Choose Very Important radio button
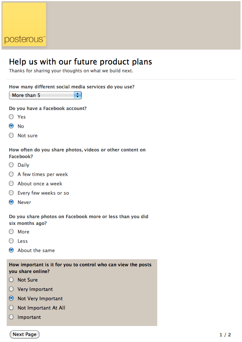This screenshot has height=342, width=242. 11,289
